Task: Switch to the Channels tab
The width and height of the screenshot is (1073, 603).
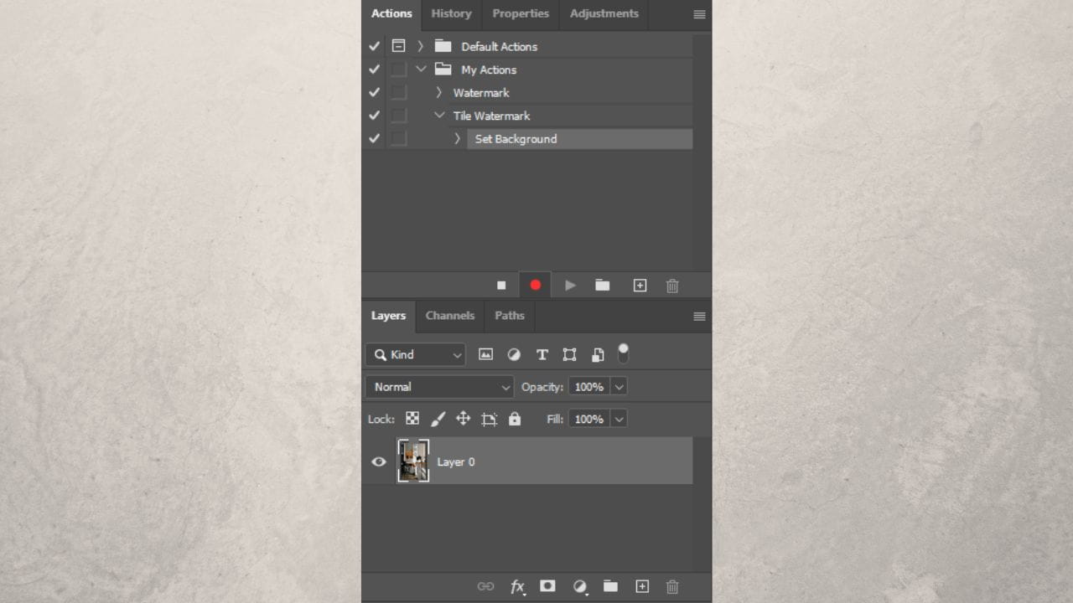Action: click(450, 316)
